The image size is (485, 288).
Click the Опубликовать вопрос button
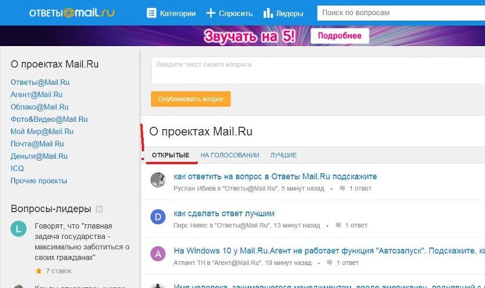191,99
